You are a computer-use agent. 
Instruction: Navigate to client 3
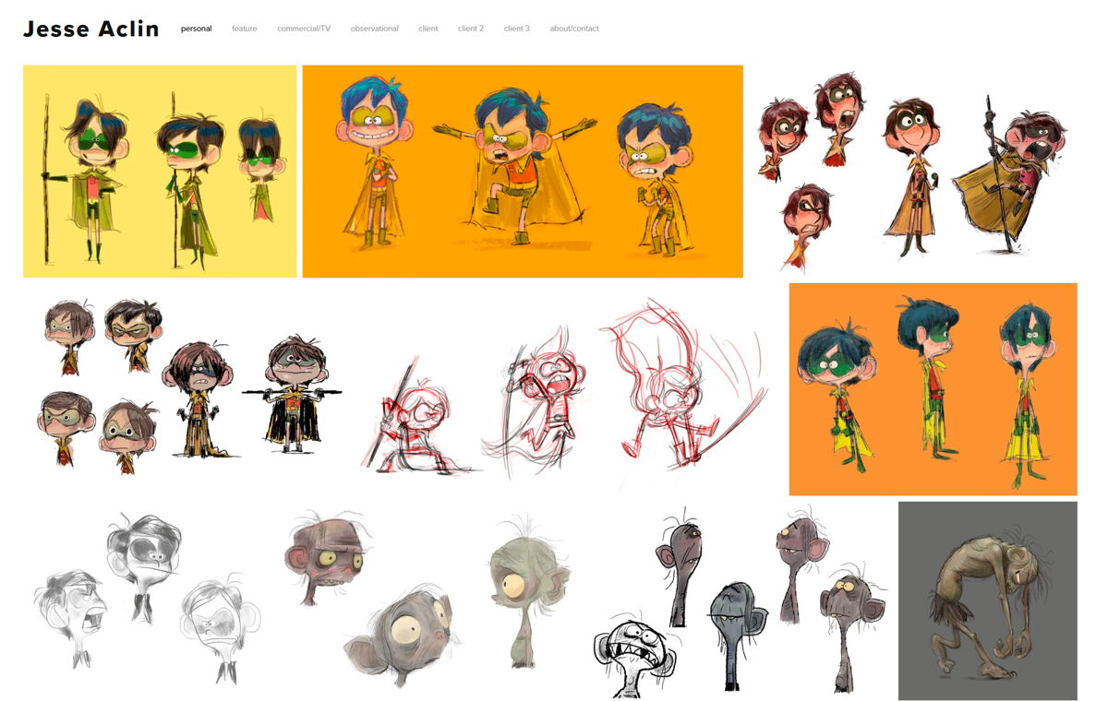(517, 29)
